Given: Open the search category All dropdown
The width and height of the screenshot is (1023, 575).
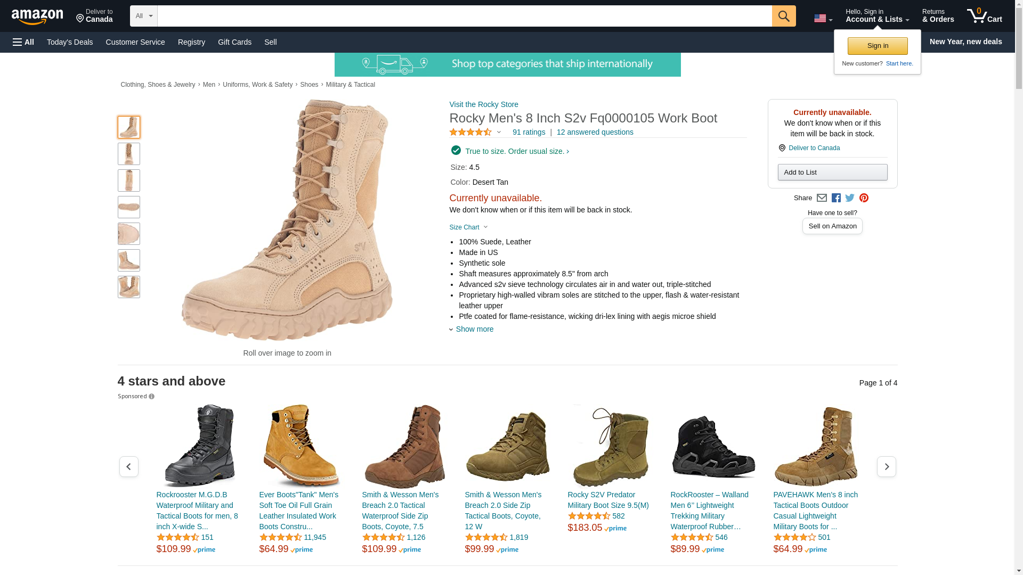Looking at the screenshot, I should click(143, 16).
